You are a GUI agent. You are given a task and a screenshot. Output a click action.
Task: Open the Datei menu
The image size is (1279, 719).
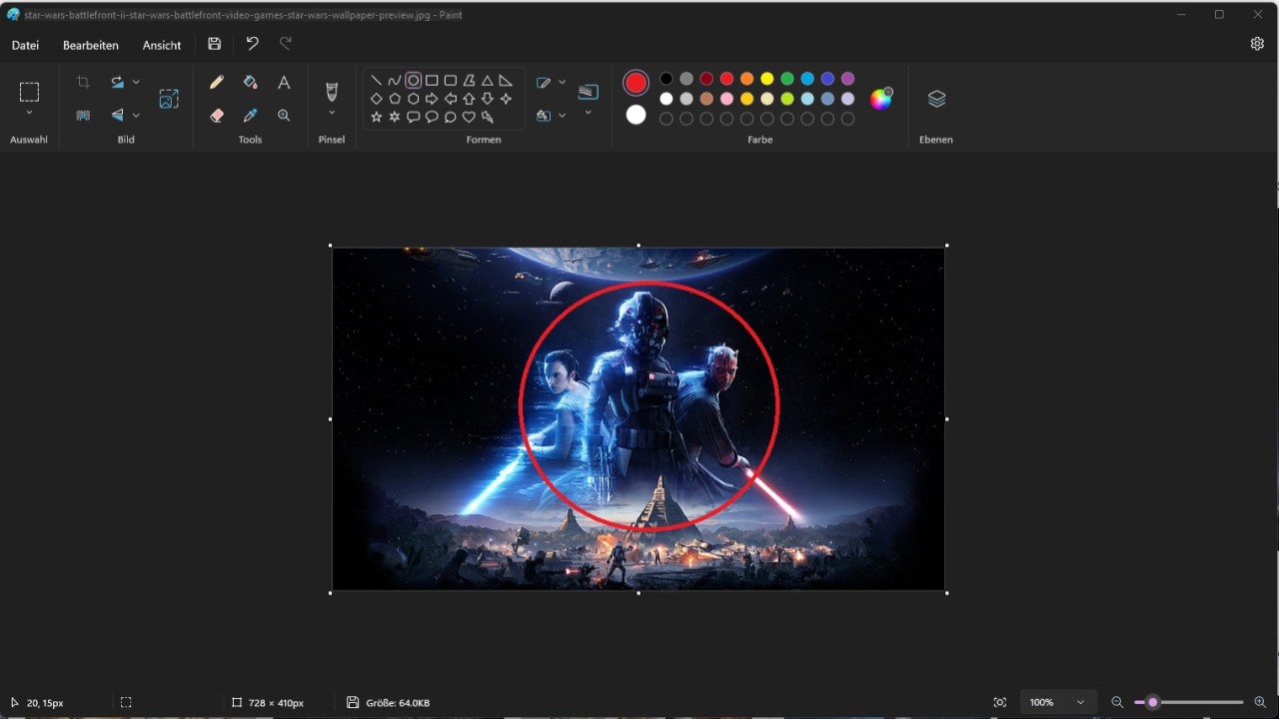(x=25, y=45)
